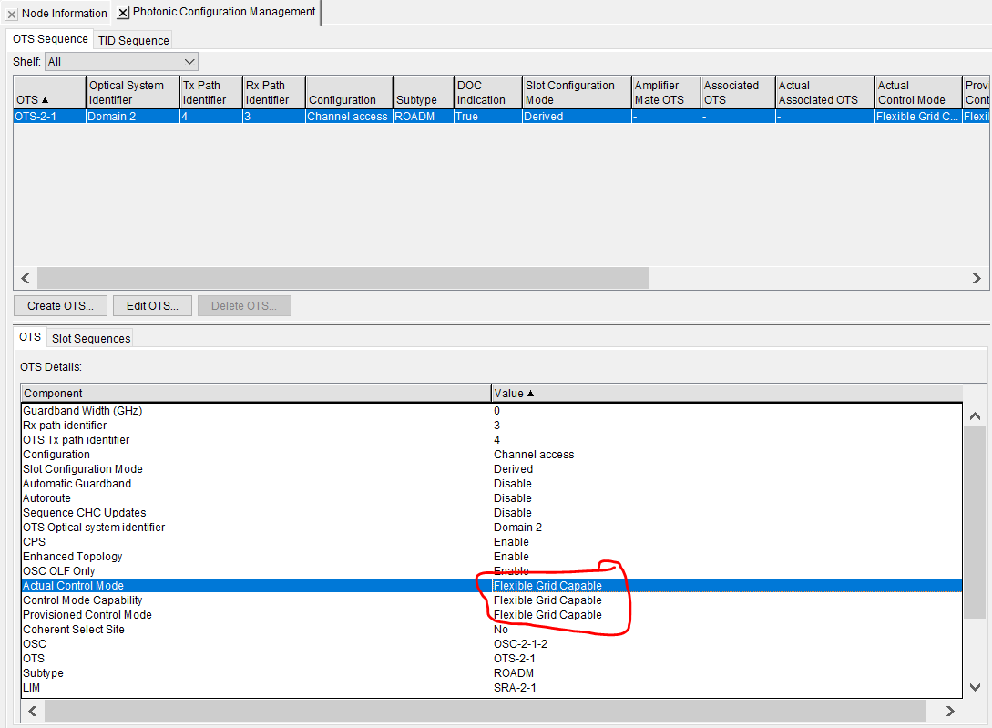992x728 pixels.
Task: Open the Slot Sequences tab
Action: [90, 339]
